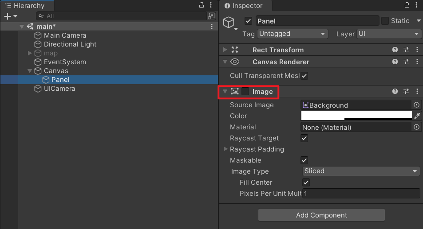Open the scene search in Hierarchy icon
This screenshot has width=423, height=229.
coord(211,16)
